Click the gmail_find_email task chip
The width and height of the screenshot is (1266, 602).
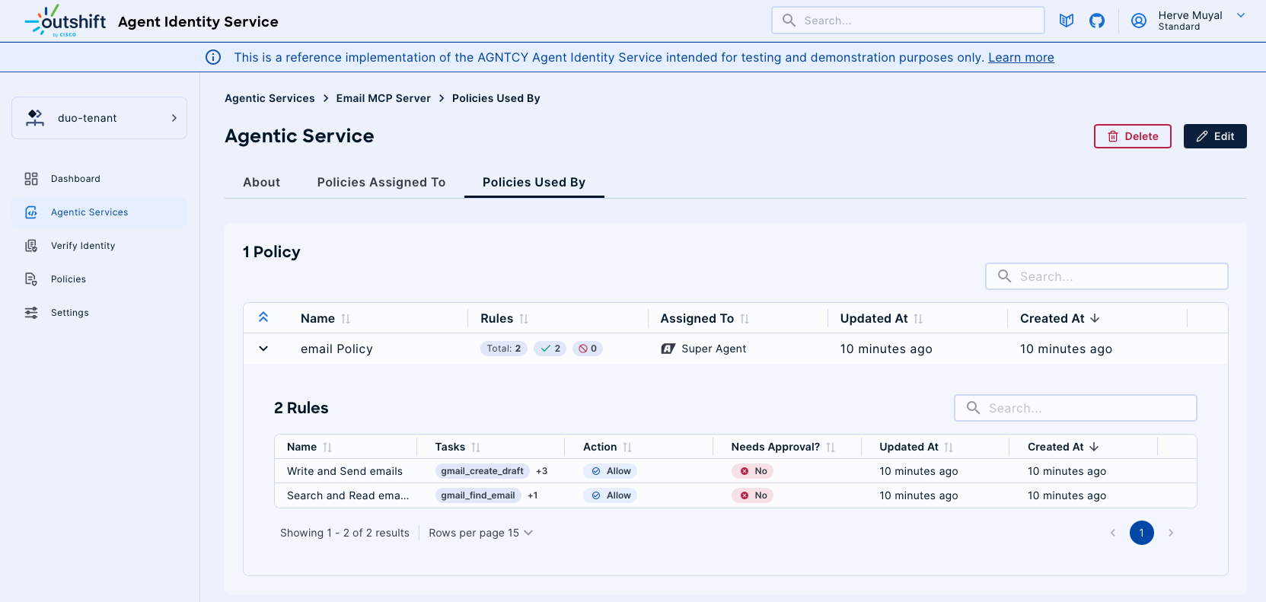click(x=478, y=495)
